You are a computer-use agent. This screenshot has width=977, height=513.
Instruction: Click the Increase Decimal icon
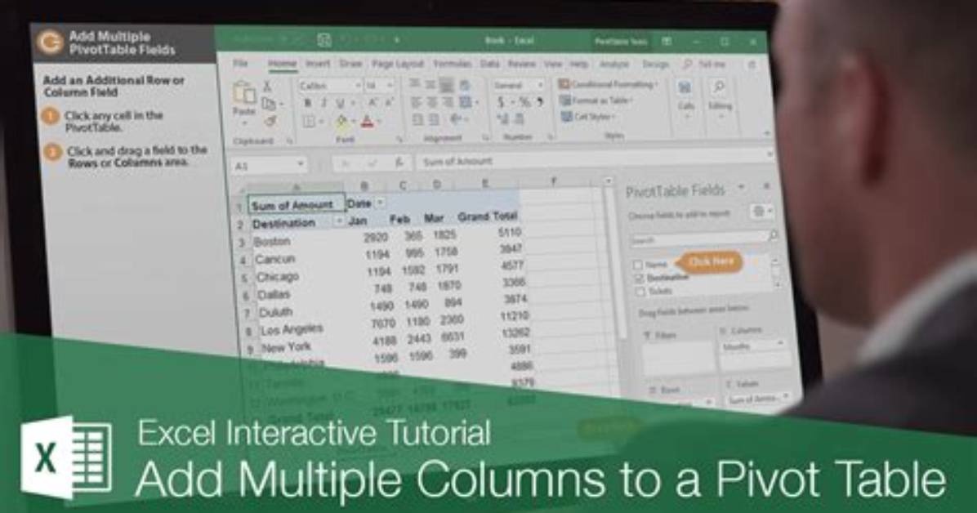click(503, 118)
